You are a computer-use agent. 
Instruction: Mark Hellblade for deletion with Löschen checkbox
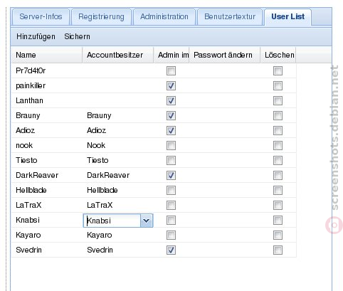click(278, 190)
